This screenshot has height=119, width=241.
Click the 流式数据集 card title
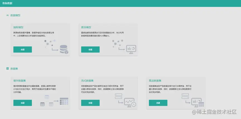click(87, 81)
